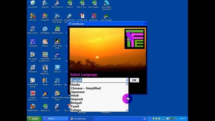Click the EN language bar indicator
Viewport: 215px width, 121px height.
[145, 119]
